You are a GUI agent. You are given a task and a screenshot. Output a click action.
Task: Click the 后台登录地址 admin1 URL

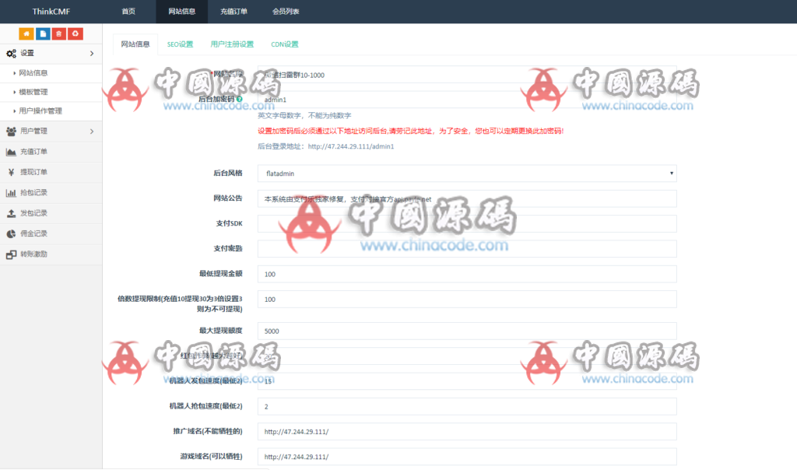pos(351,146)
